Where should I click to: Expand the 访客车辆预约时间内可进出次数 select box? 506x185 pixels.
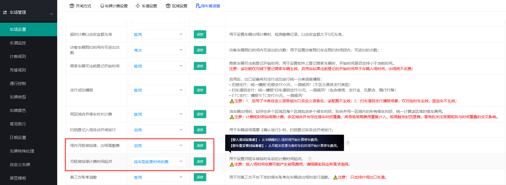pos(158,50)
